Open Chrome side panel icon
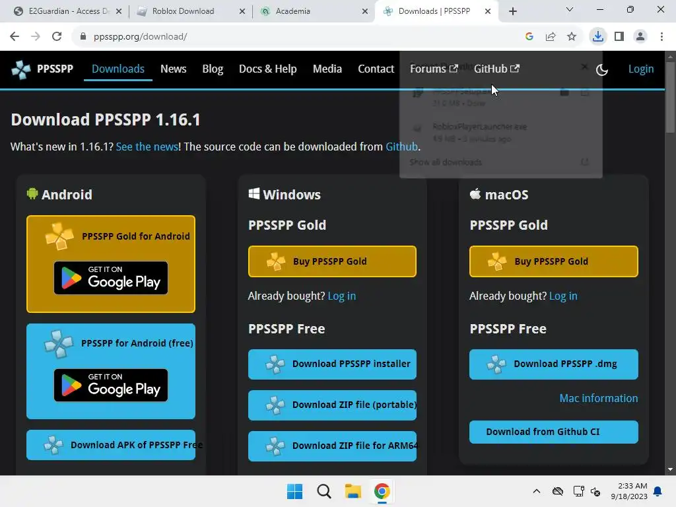The width and height of the screenshot is (676, 507). (x=619, y=37)
